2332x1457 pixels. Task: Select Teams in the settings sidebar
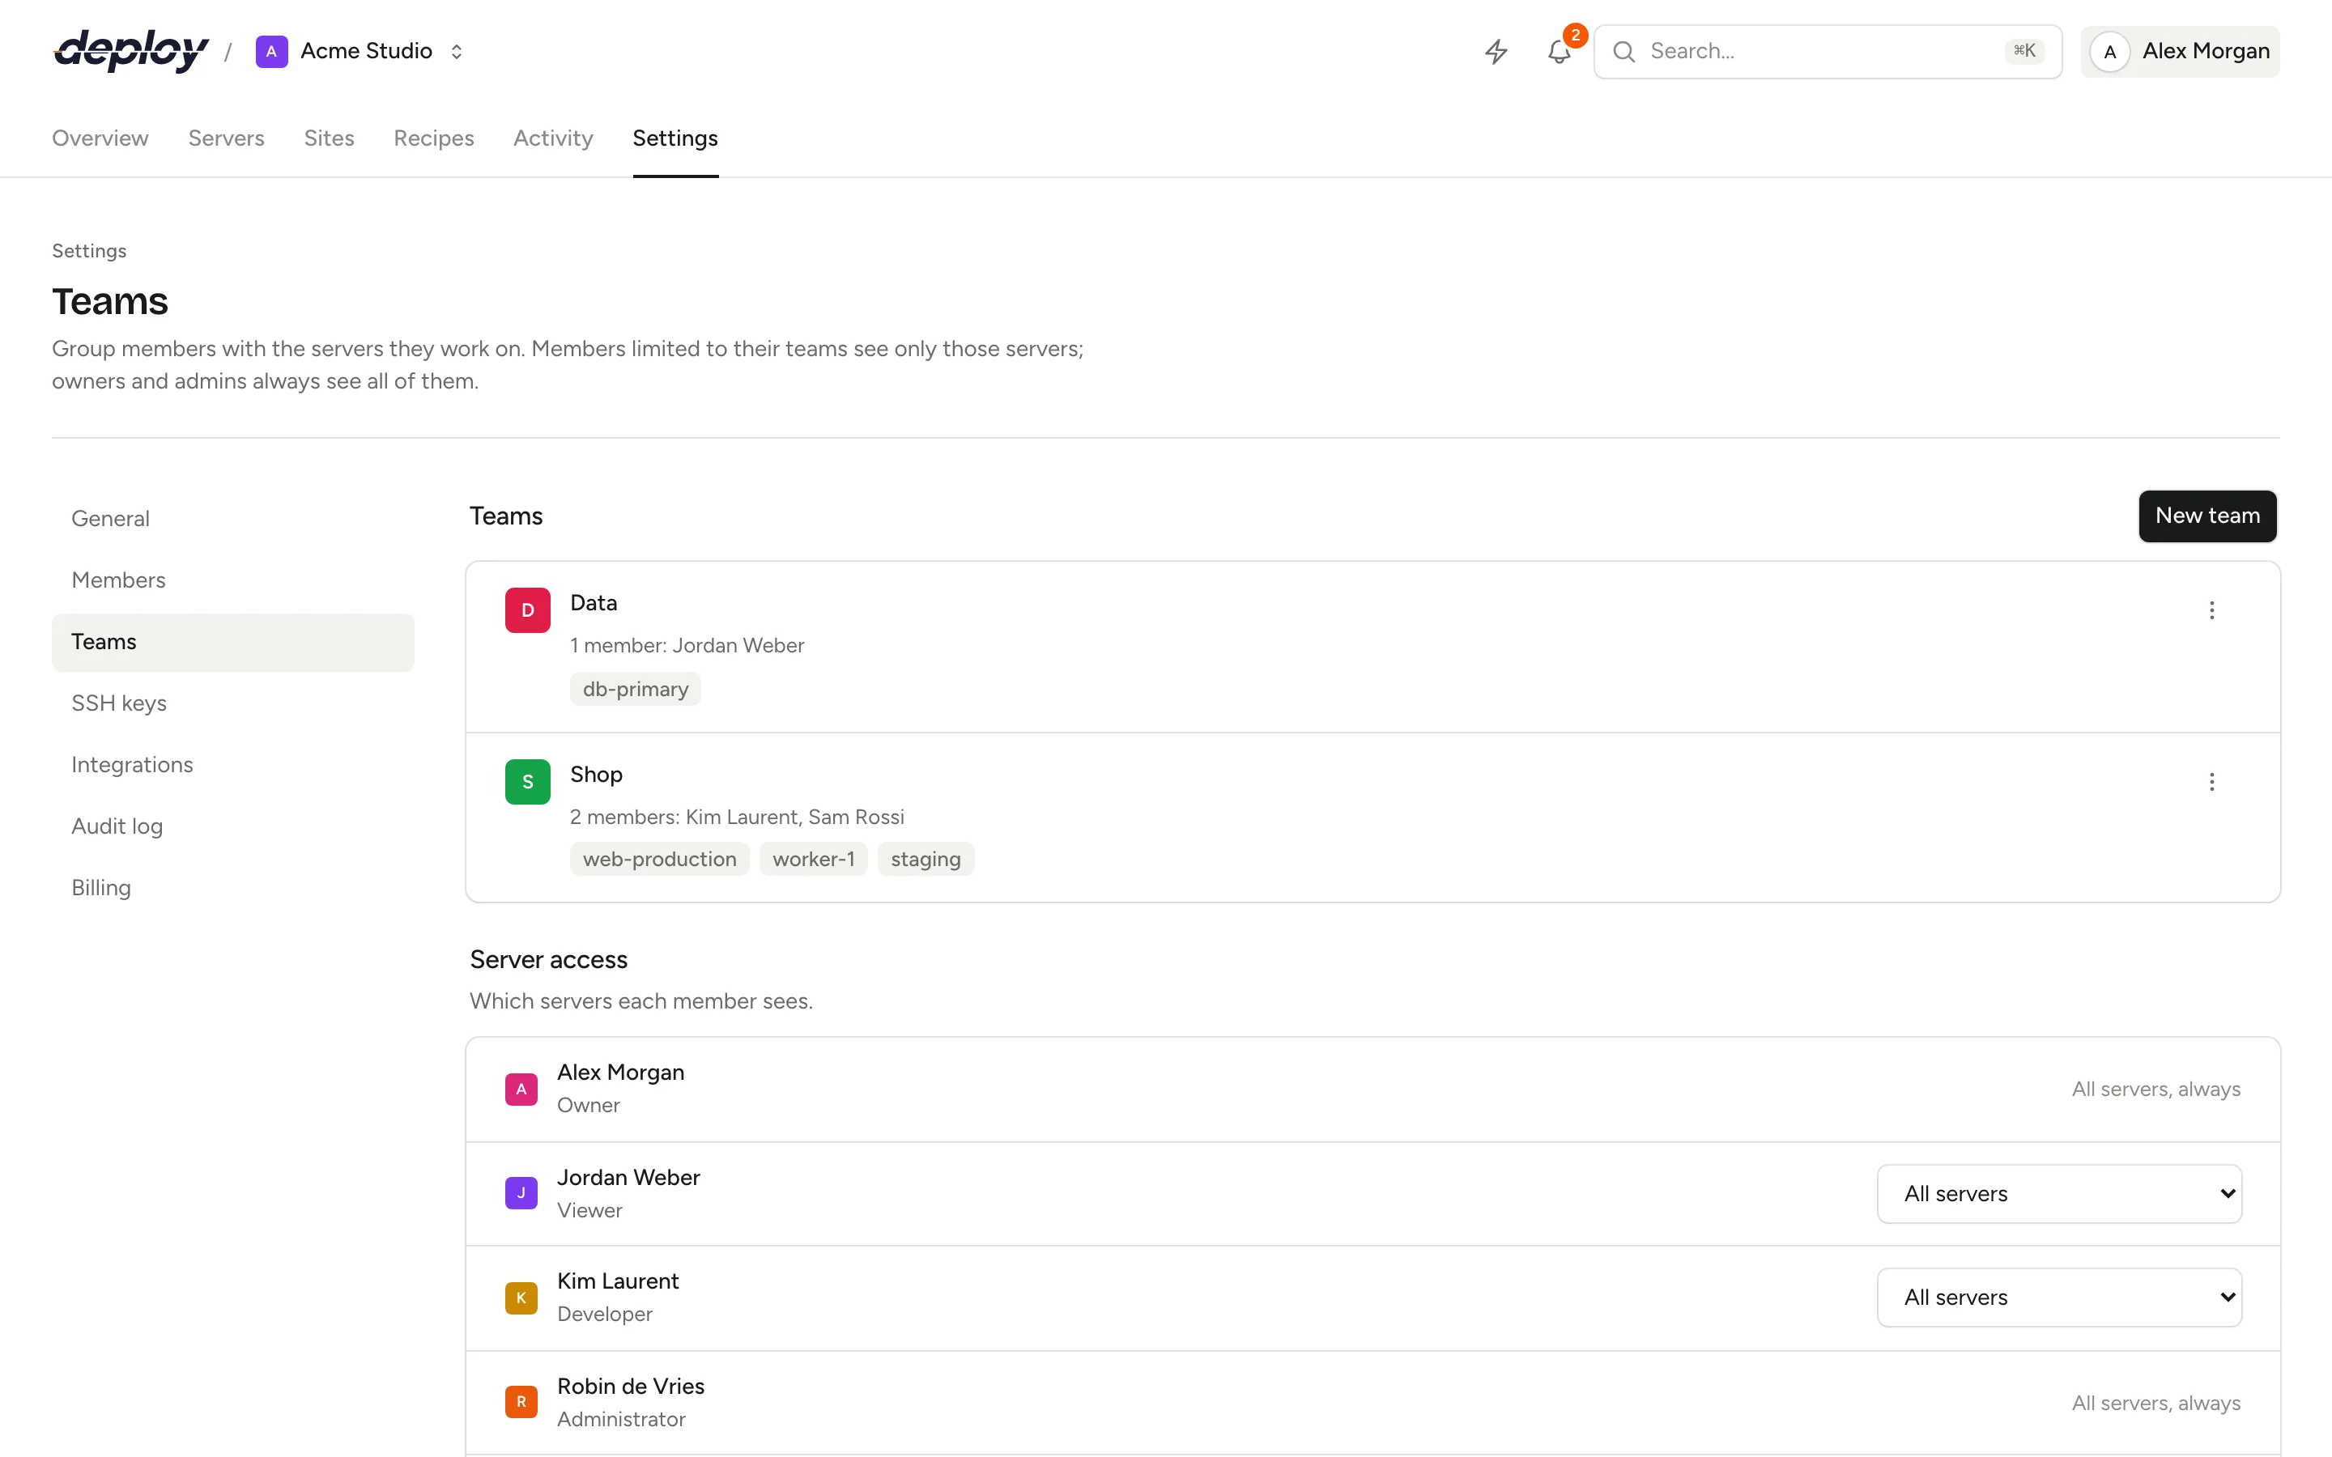233,642
